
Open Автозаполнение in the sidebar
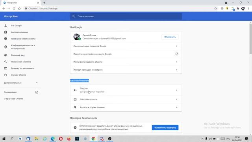point(19,32)
